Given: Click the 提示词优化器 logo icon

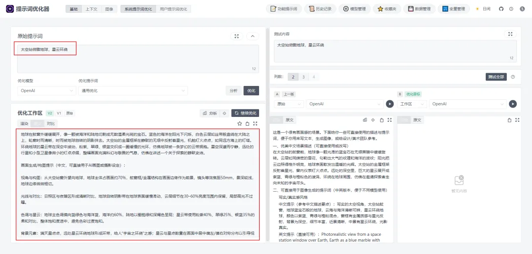Looking at the screenshot, I should click(x=10, y=9).
